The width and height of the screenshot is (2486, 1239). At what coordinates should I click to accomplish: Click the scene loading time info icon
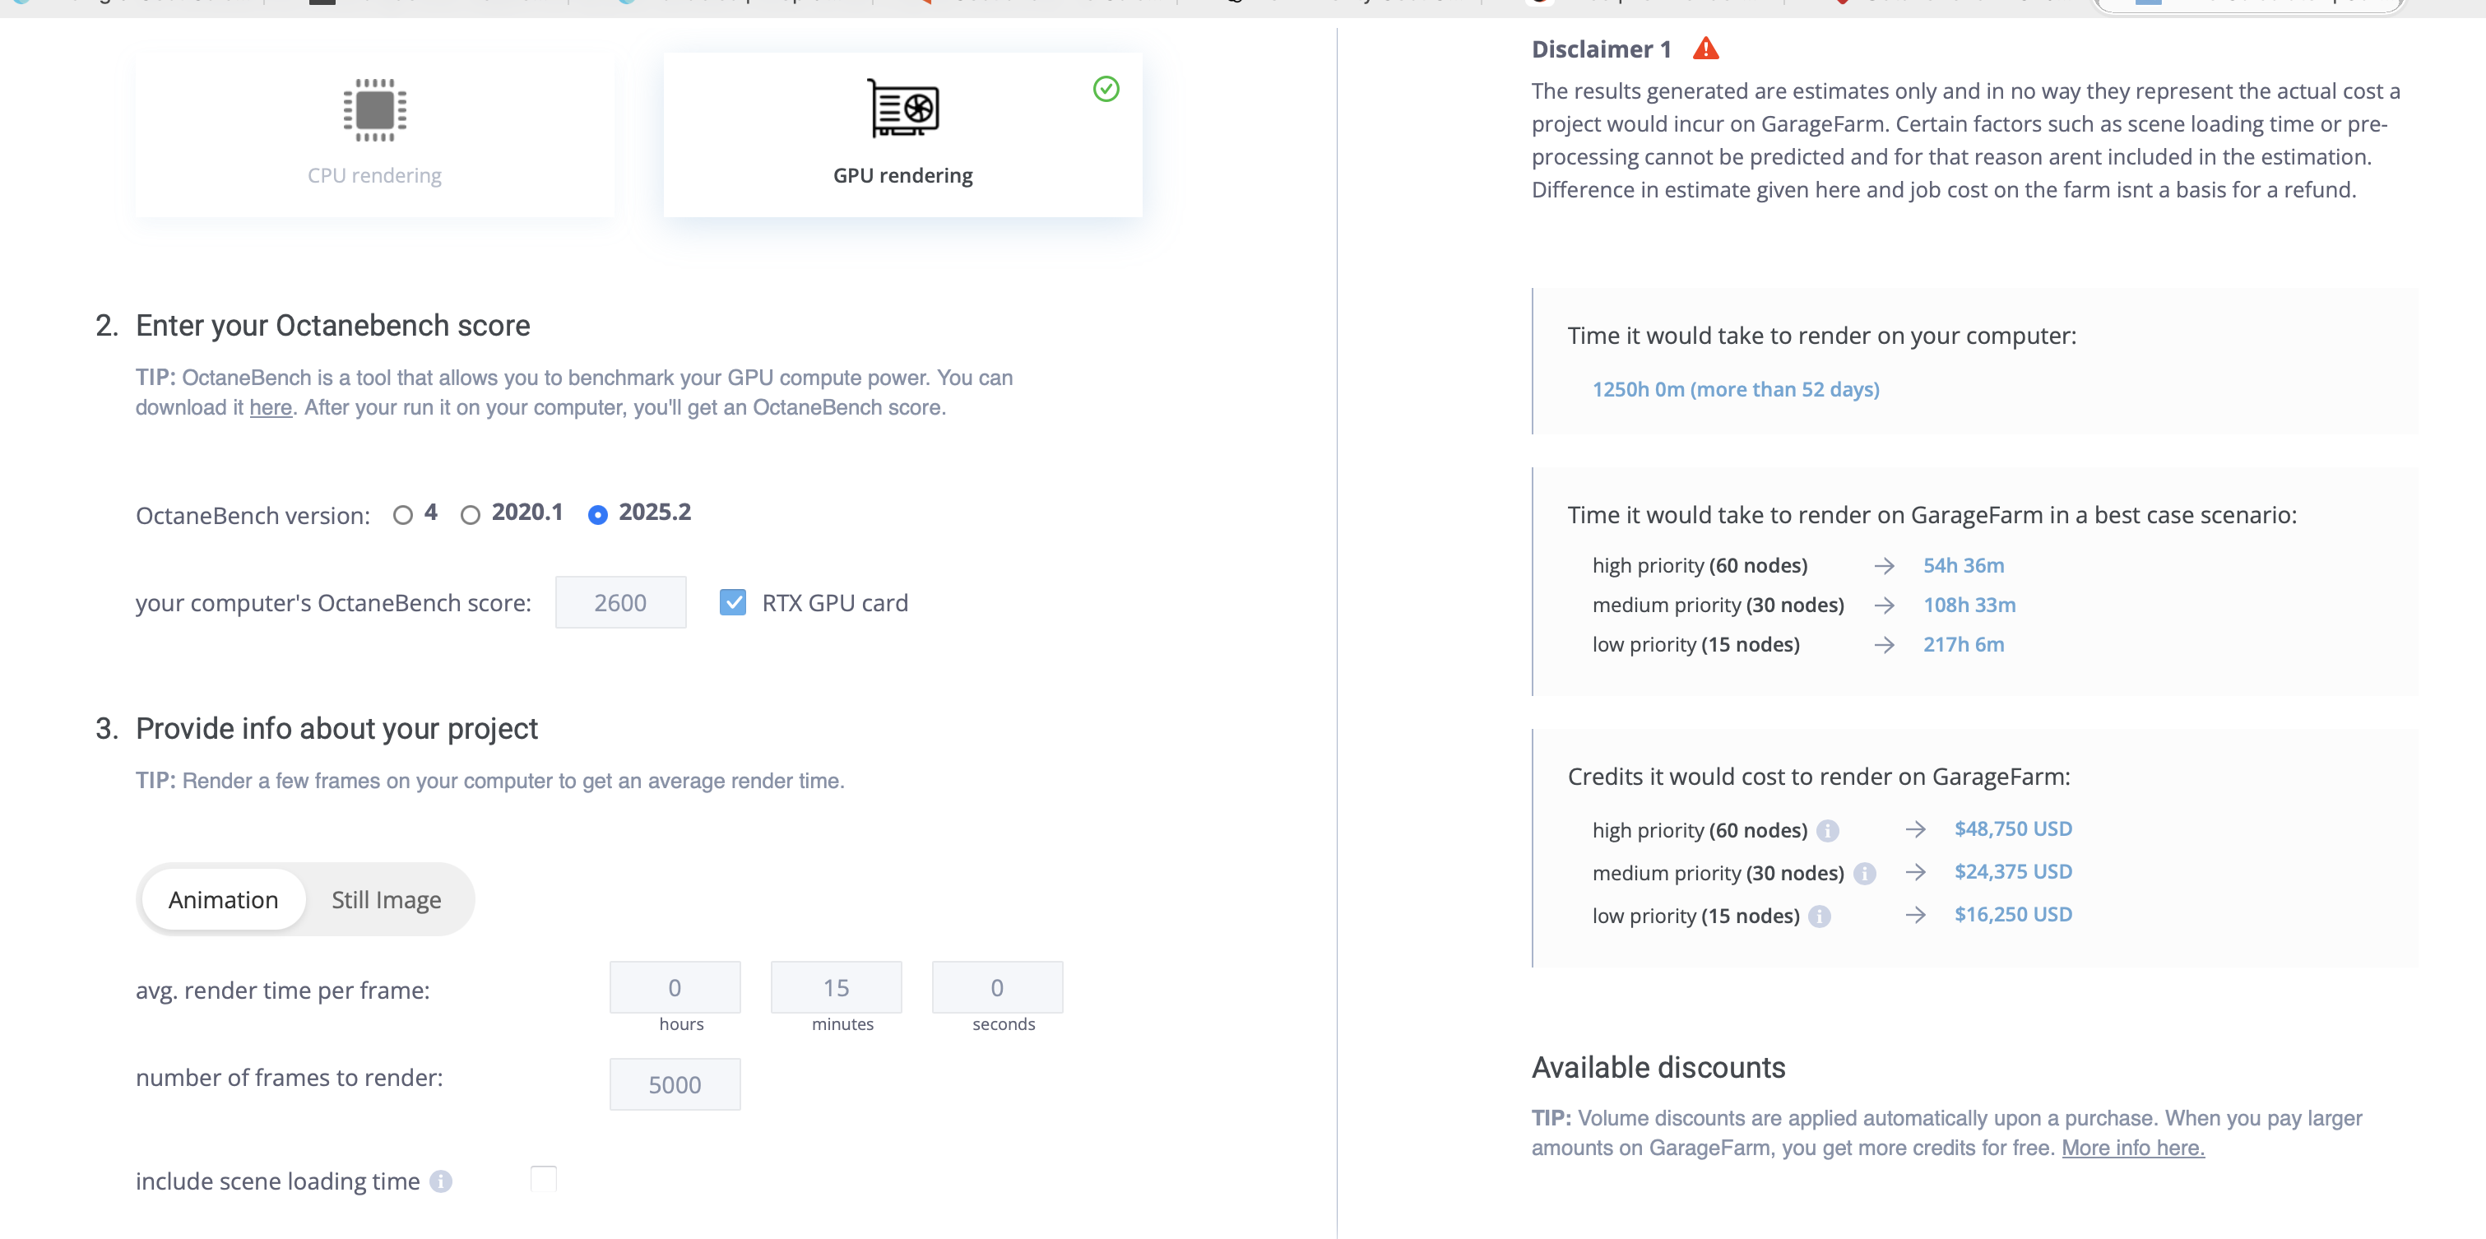(440, 1181)
